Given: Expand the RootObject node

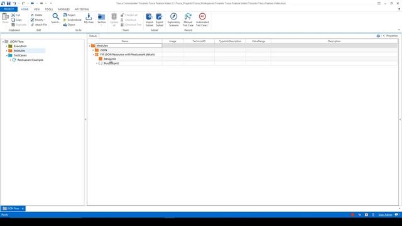Looking at the screenshot, I should pyautogui.click(x=97, y=63).
